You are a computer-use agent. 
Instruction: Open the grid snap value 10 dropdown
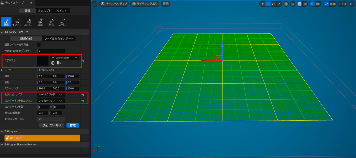(x=305, y=4)
